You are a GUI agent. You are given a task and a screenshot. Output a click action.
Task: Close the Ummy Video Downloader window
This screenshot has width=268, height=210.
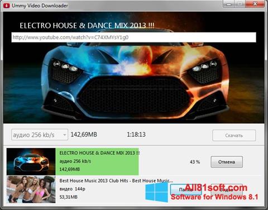click(255, 4)
